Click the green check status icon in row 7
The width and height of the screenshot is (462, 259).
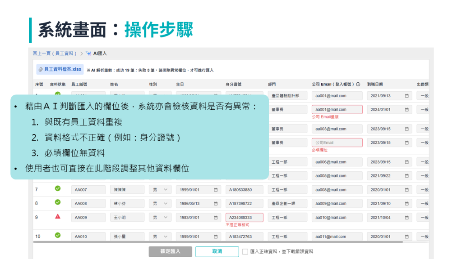point(57,188)
